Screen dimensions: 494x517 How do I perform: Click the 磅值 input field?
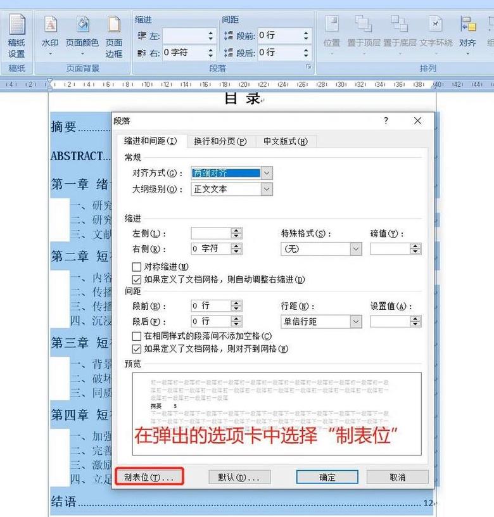390,249
